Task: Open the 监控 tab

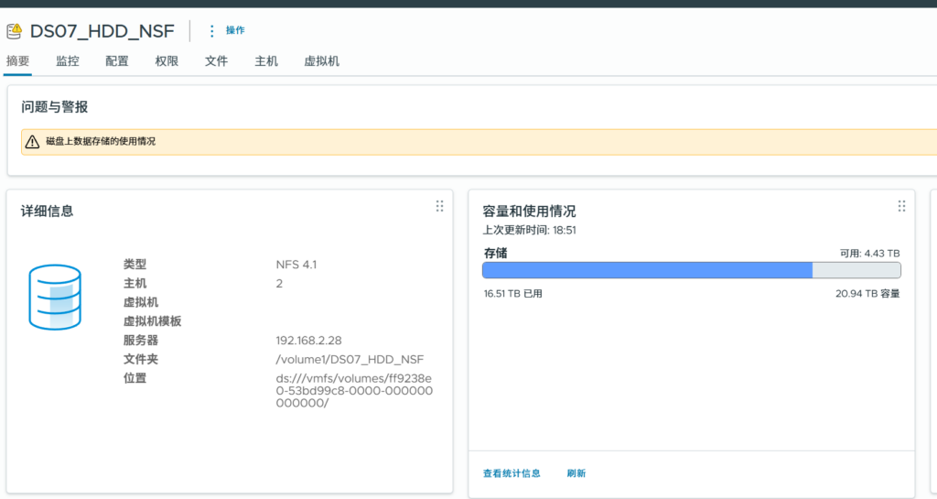Action: pyautogui.click(x=68, y=61)
